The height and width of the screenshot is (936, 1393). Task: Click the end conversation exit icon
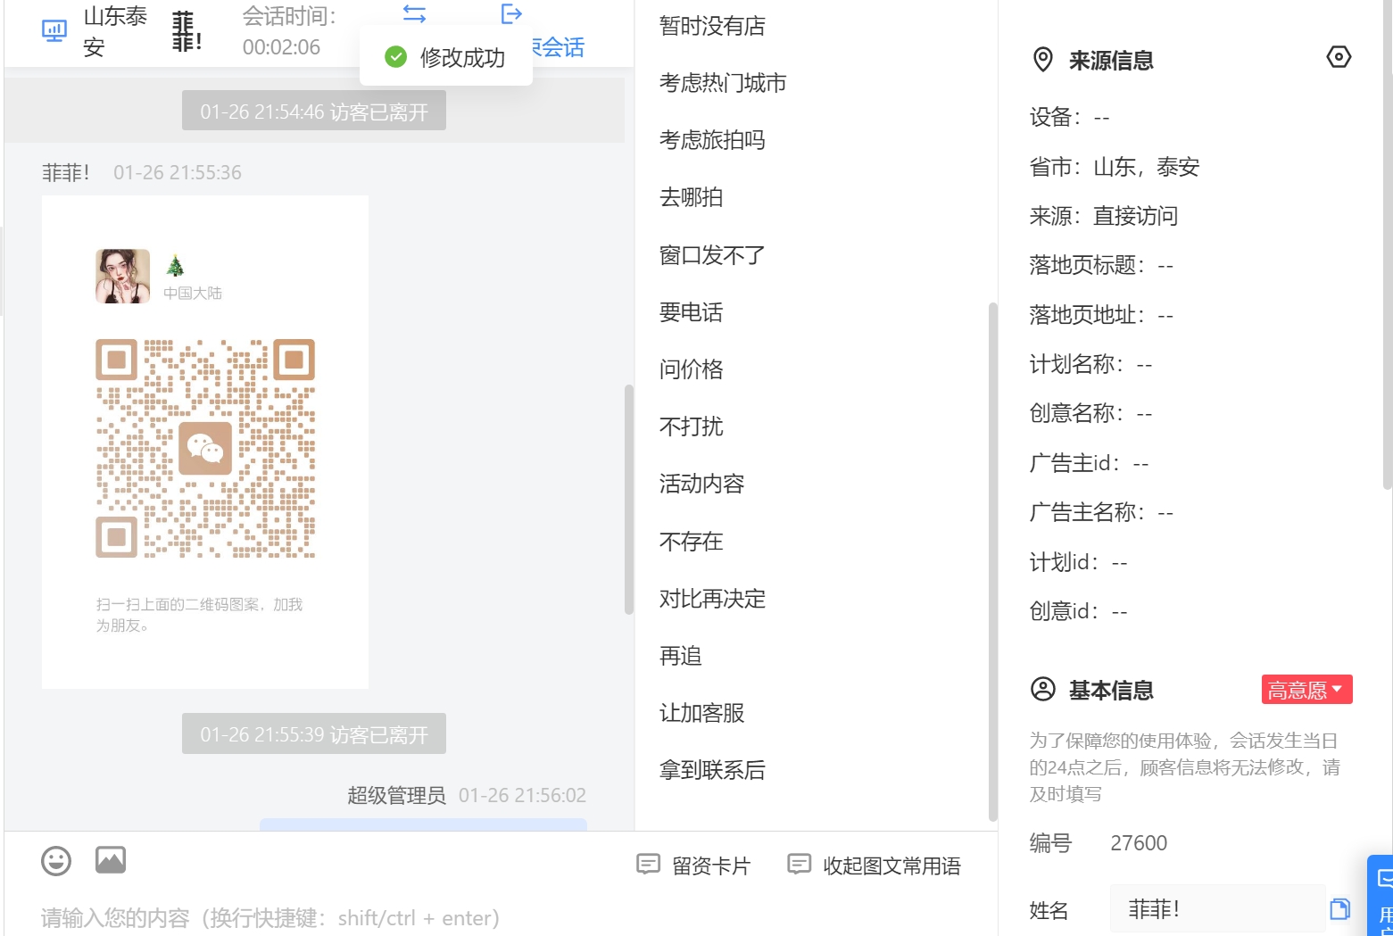[x=511, y=14]
